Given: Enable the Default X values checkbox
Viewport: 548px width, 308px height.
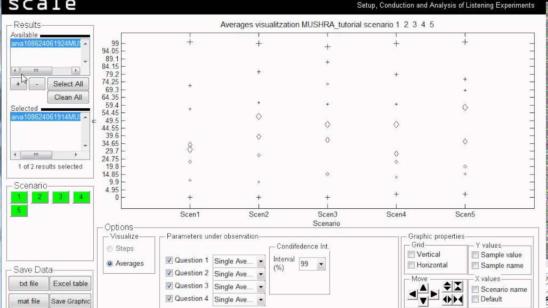Looking at the screenshot, I should [475, 299].
